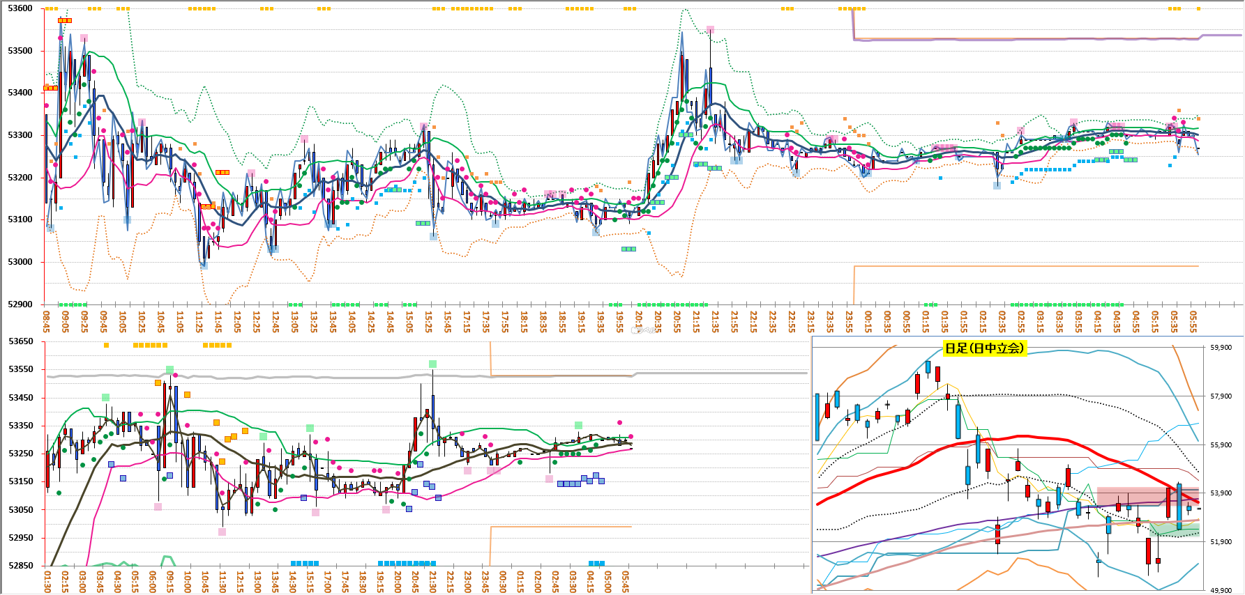Image resolution: width=1245 pixels, height=595 pixels.
Task: Click the green square marker atop the lower-left chart spike
Action: tap(432, 364)
